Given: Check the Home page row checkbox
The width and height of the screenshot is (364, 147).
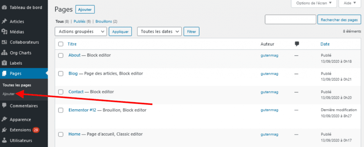Looking at the screenshot, I should (x=60, y=134).
